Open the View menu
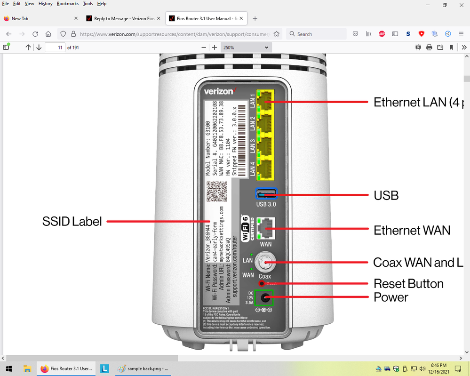The height and width of the screenshot is (376, 470). (29, 4)
